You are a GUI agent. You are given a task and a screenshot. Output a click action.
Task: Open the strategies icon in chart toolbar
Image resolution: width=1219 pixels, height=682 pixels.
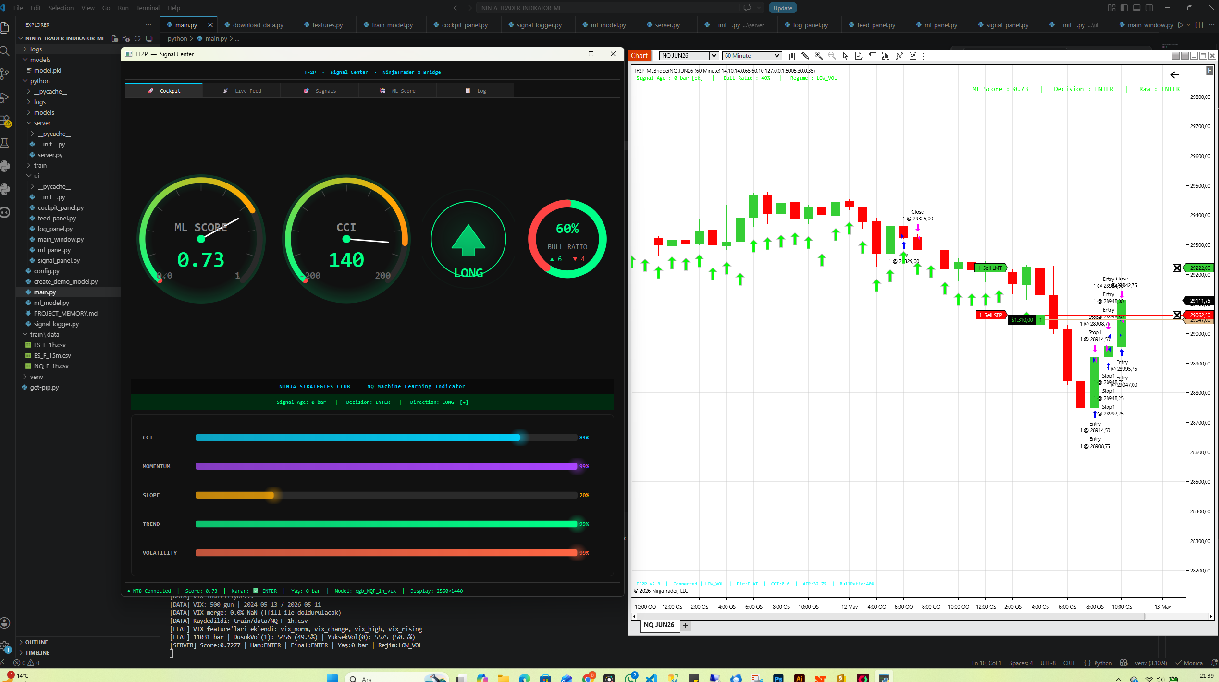(899, 56)
